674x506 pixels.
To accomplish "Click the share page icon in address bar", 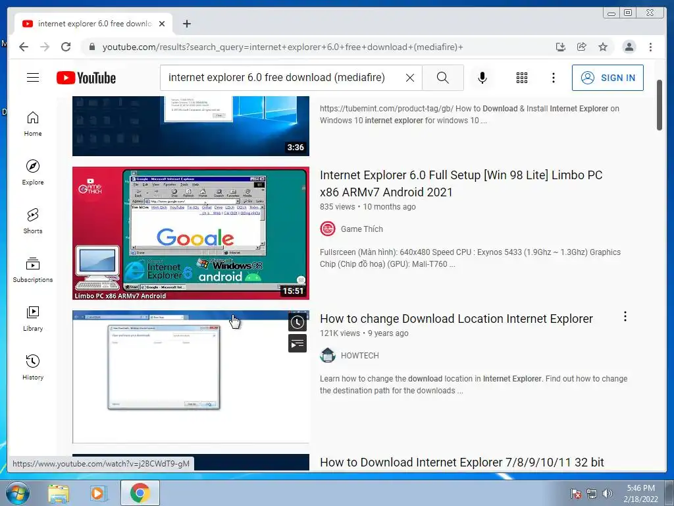I will pyautogui.click(x=582, y=47).
